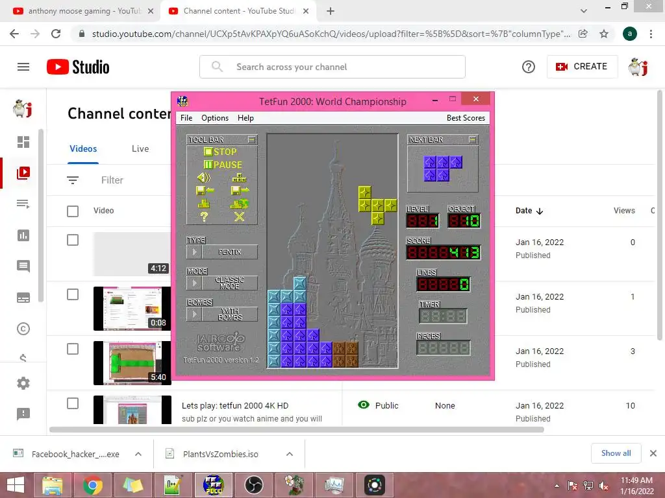The image size is (665, 498).
Task: Click the yellow X exit icon in the Tool Bar
Action: (x=240, y=217)
